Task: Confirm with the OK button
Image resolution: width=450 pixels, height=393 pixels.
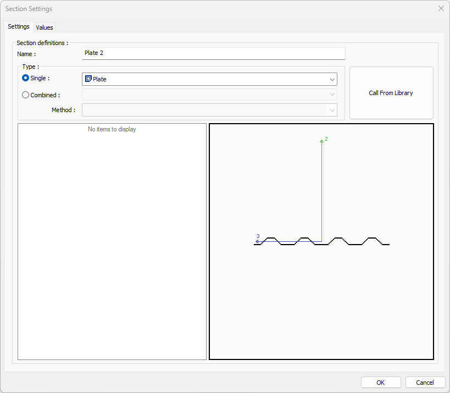Action: [380, 383]
